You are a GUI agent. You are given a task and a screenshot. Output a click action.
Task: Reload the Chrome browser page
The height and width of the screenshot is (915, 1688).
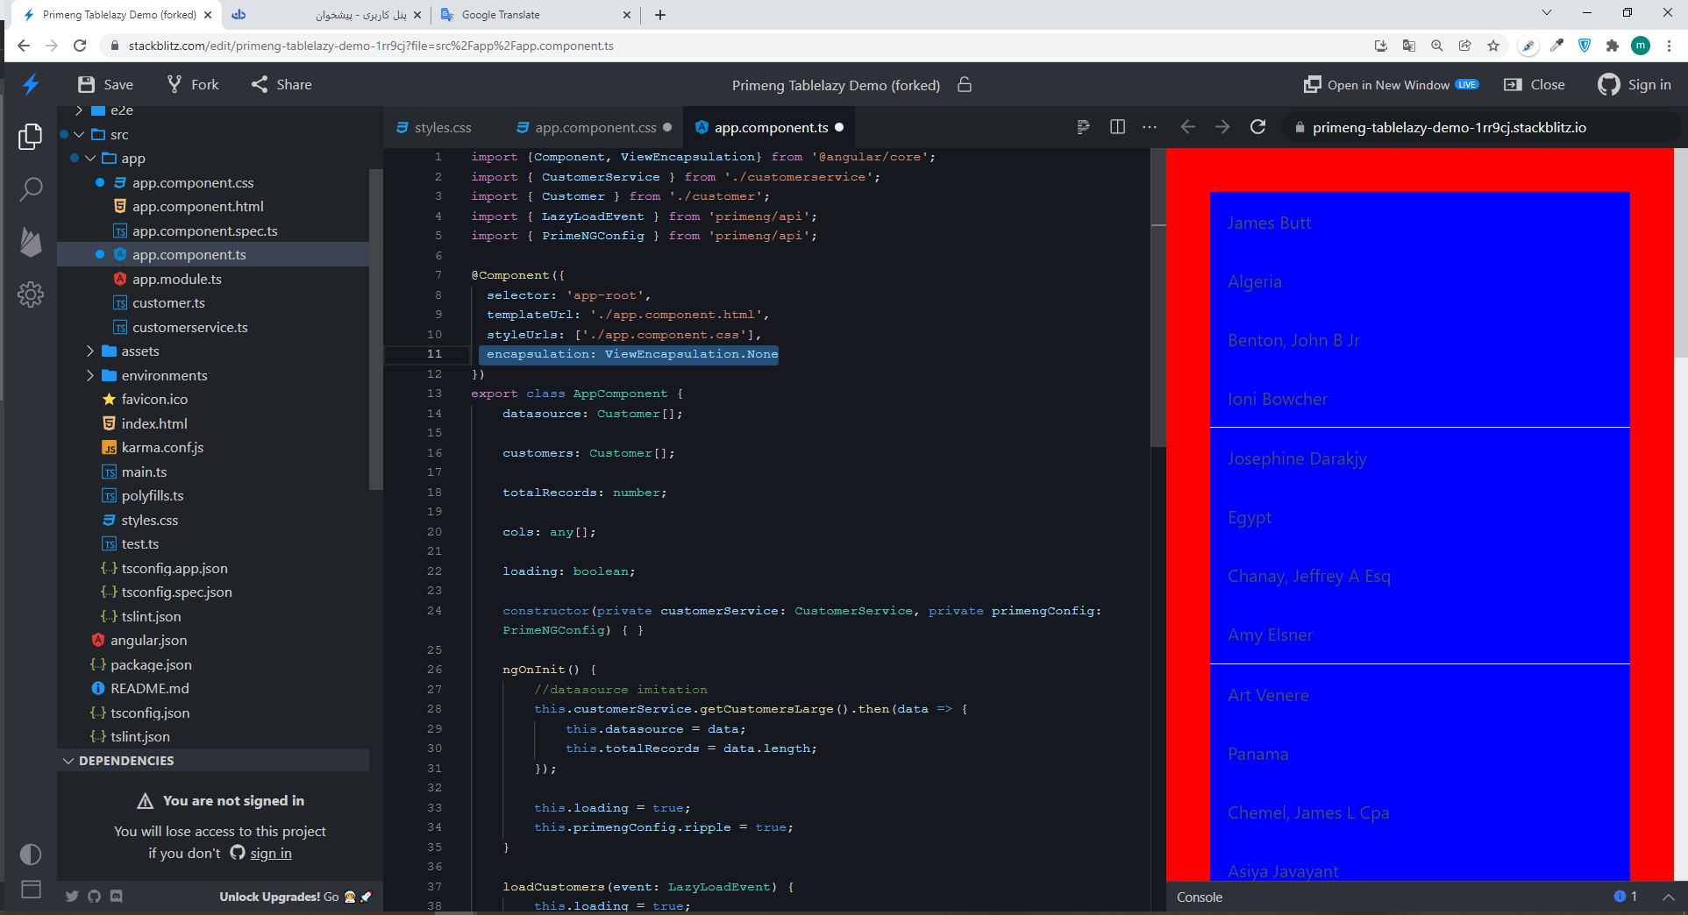tap(80, 46)
